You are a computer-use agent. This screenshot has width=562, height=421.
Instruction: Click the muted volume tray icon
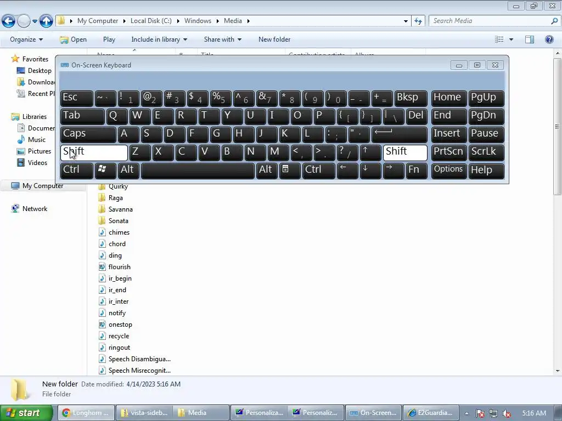click(507, 413)
